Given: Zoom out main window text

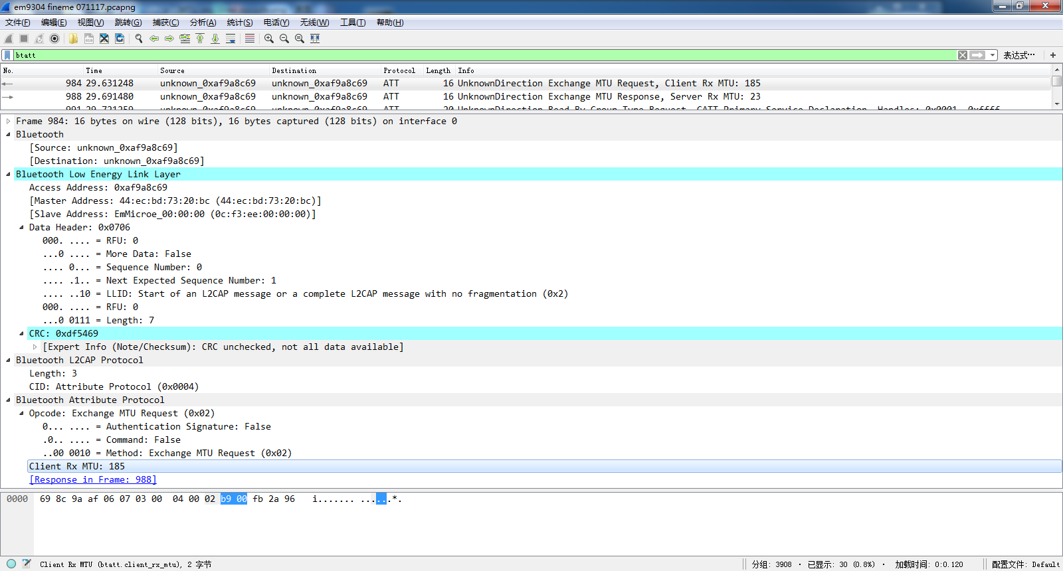Looking at the screenshot, I should coord(284,39).
